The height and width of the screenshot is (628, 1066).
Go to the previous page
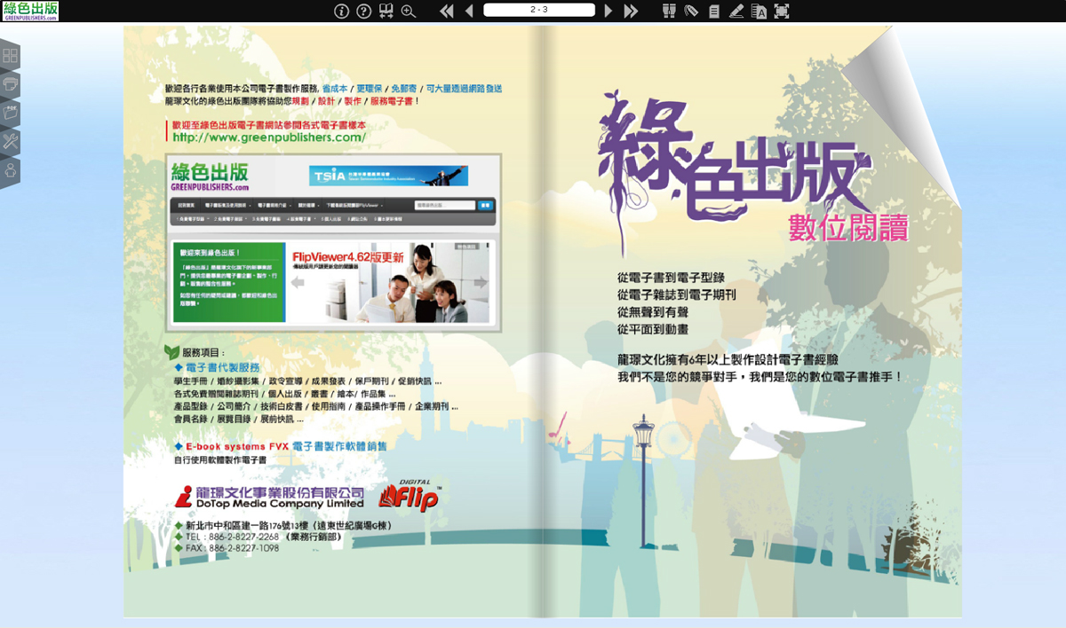click(470, 12)
